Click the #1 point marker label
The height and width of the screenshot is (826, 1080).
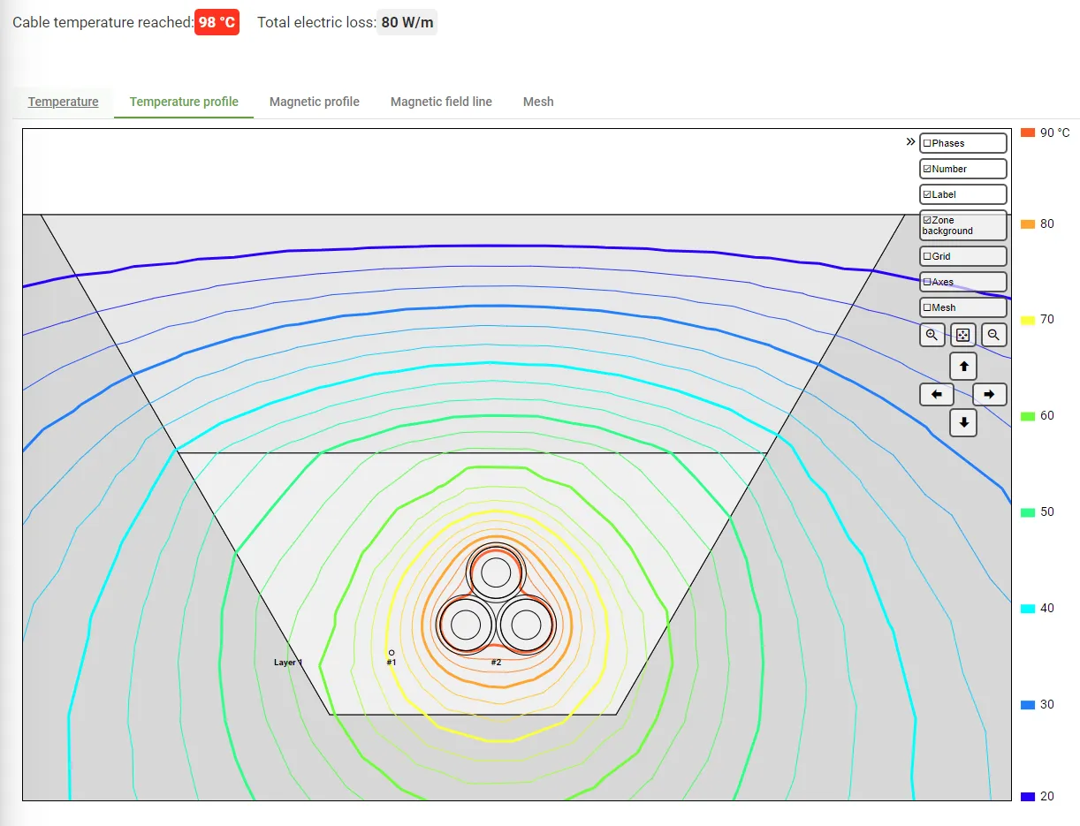tap(392, 662)
